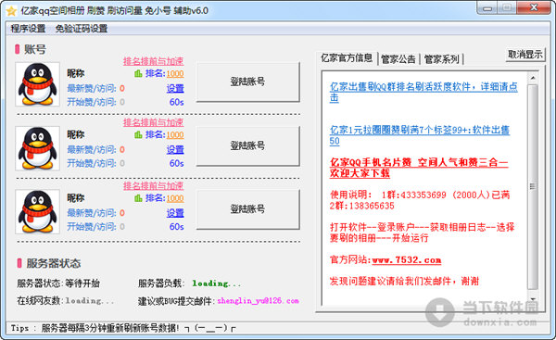Click 最新赞/访问 value in the first account
This screenshot has width=556, height=340.
pos(122,88)
